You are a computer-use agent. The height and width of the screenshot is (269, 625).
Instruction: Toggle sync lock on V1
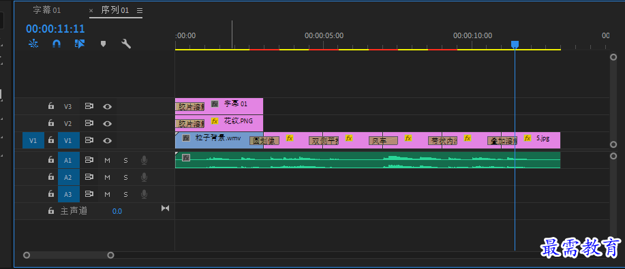tap(89, 140)
